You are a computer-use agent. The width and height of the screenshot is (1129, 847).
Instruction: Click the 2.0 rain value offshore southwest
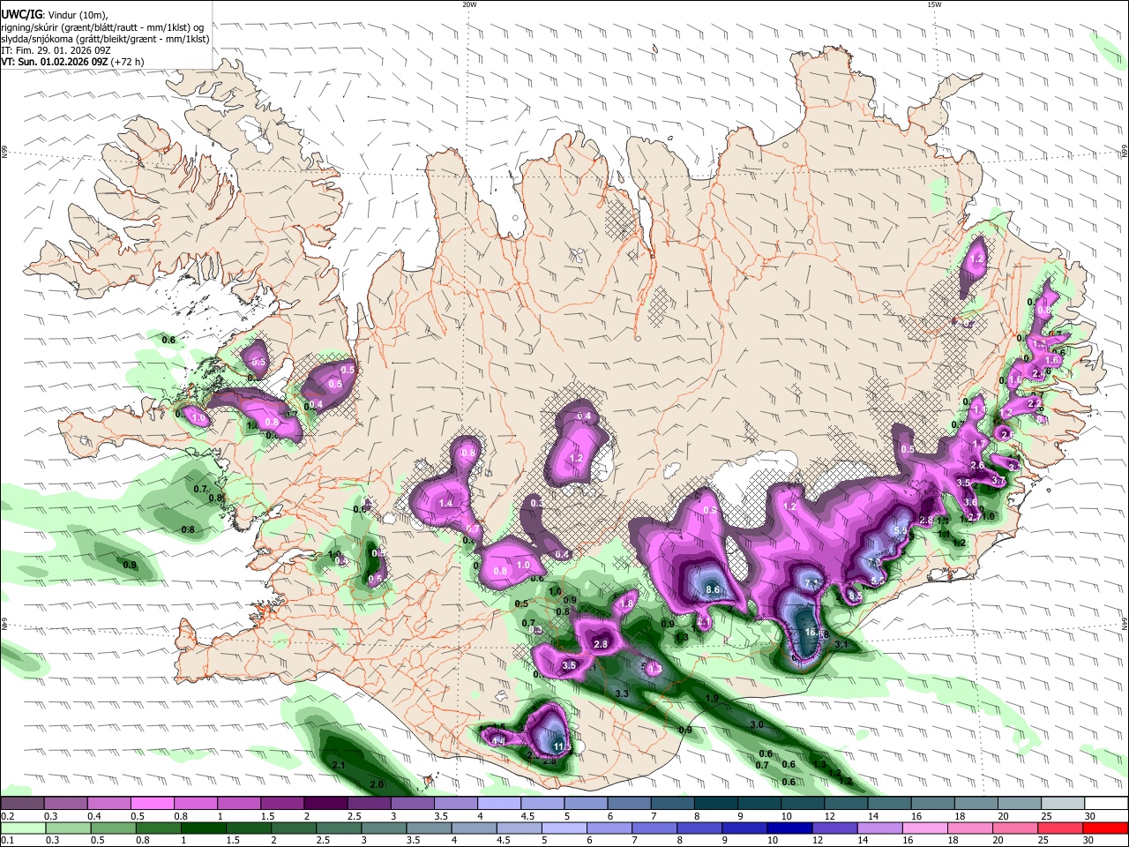click(377, 784)
